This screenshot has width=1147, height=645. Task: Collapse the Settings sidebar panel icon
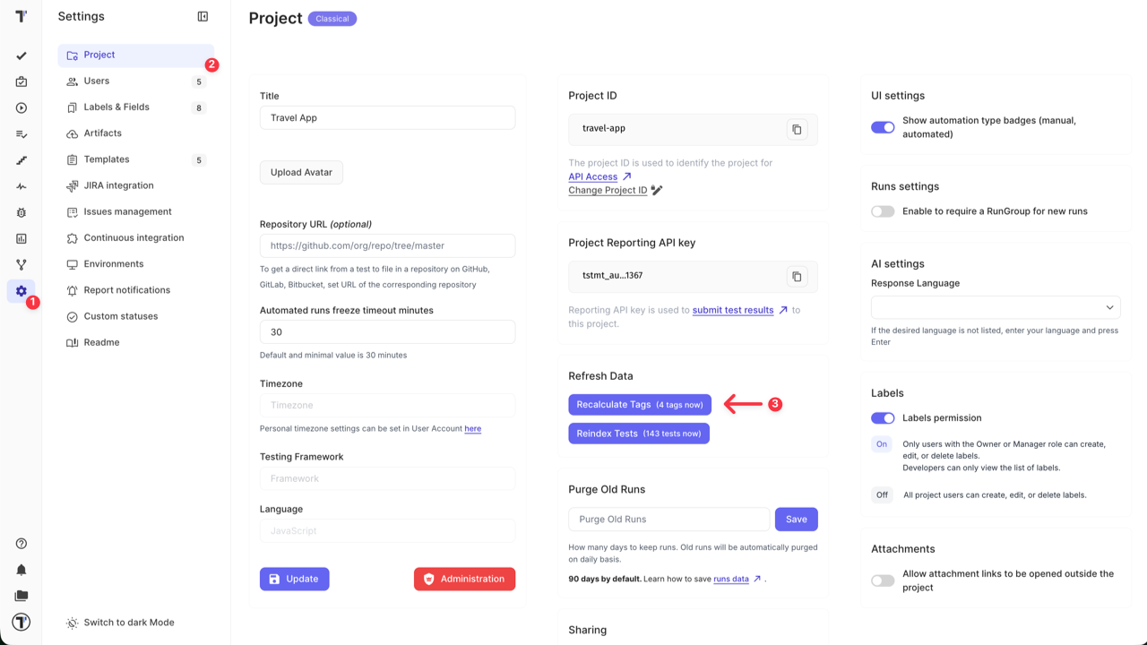[x=203, y=16]
